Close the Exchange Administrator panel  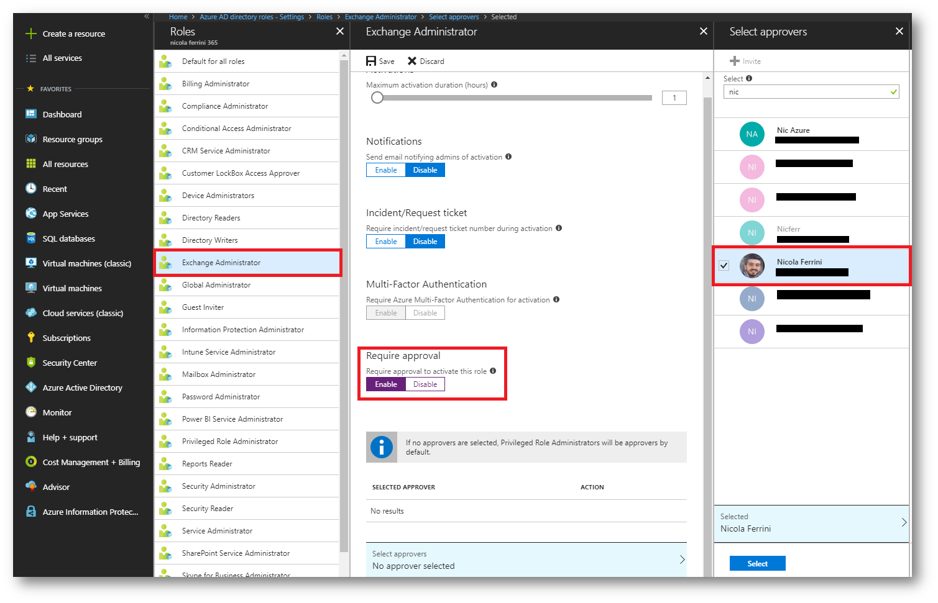(704, 31)
